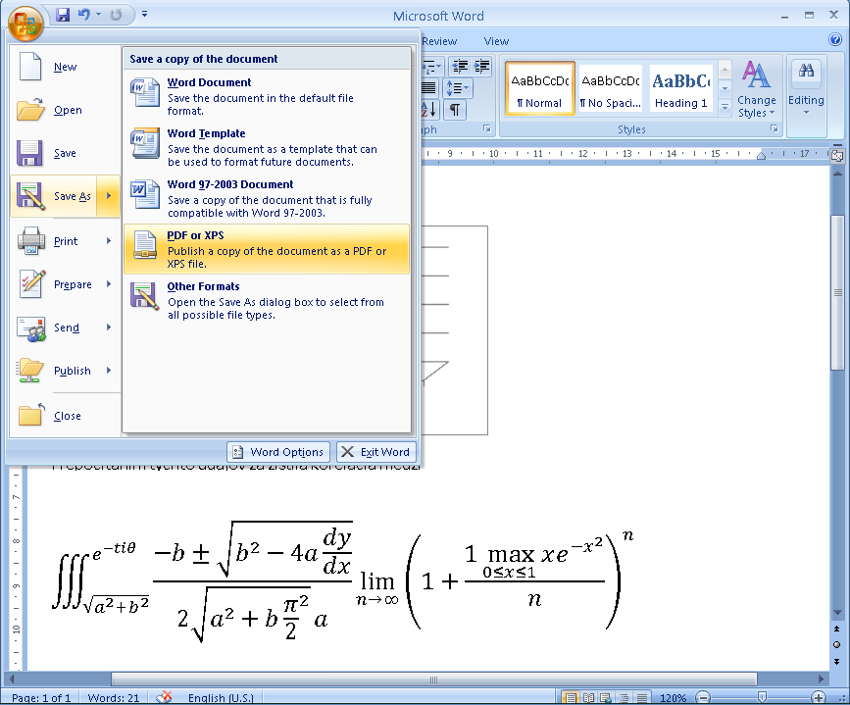Save a copy as Word Document

click(266, 96)
